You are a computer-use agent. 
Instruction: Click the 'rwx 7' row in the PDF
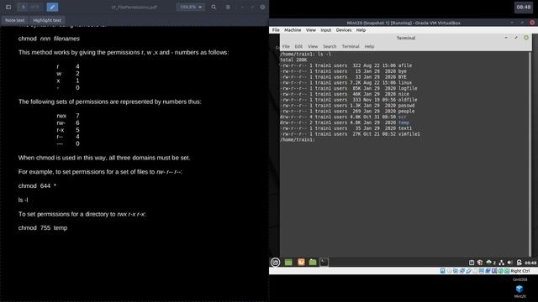(x=68, y=116)
